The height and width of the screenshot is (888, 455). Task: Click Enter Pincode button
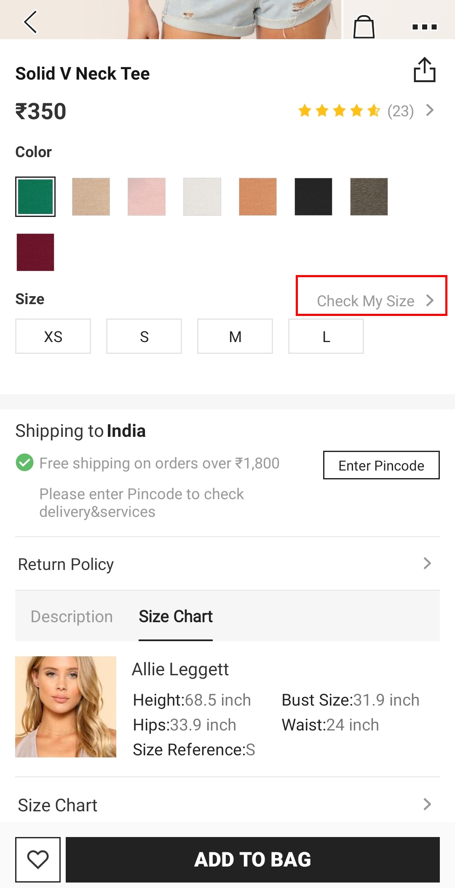click(381, 465)
